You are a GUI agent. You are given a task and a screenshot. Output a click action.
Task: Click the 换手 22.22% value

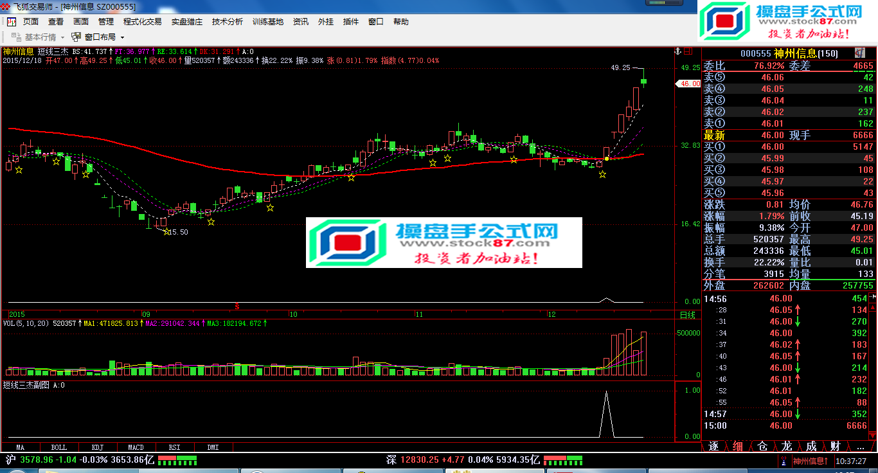click(769, 262)
